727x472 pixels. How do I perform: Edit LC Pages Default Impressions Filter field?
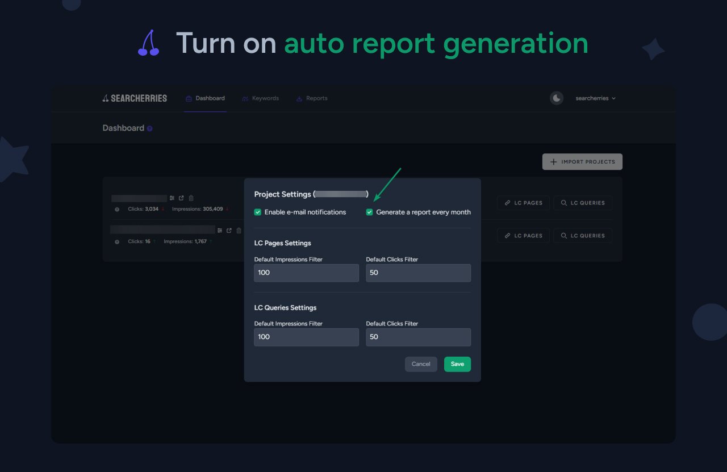click(x=307, y=273)
